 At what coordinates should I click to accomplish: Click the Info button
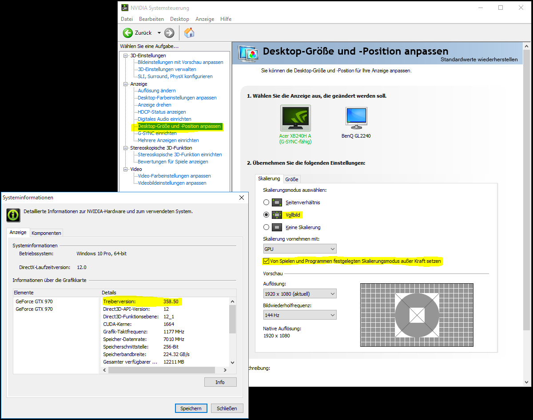(220, 382)
